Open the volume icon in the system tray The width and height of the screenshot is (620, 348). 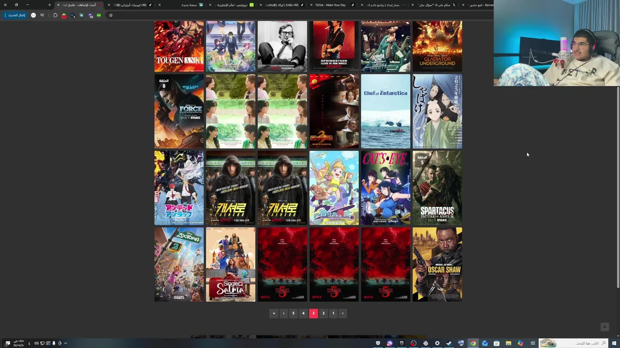36,343
